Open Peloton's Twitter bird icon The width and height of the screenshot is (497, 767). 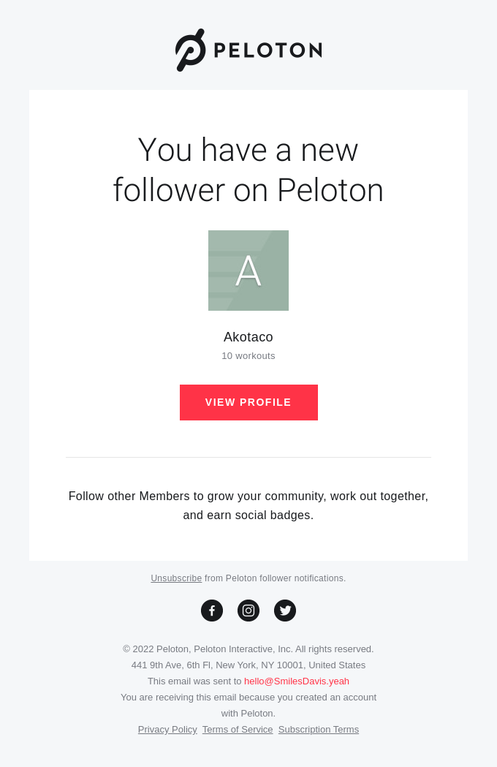(285, 611)
